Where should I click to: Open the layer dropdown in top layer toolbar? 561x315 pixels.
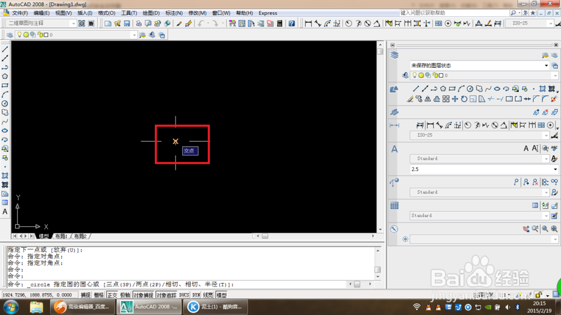[x=76, y=35]
